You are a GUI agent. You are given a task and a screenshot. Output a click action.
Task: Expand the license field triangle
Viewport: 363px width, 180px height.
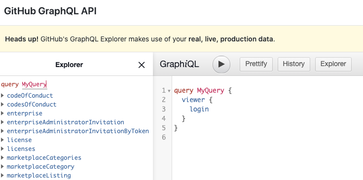2,140
